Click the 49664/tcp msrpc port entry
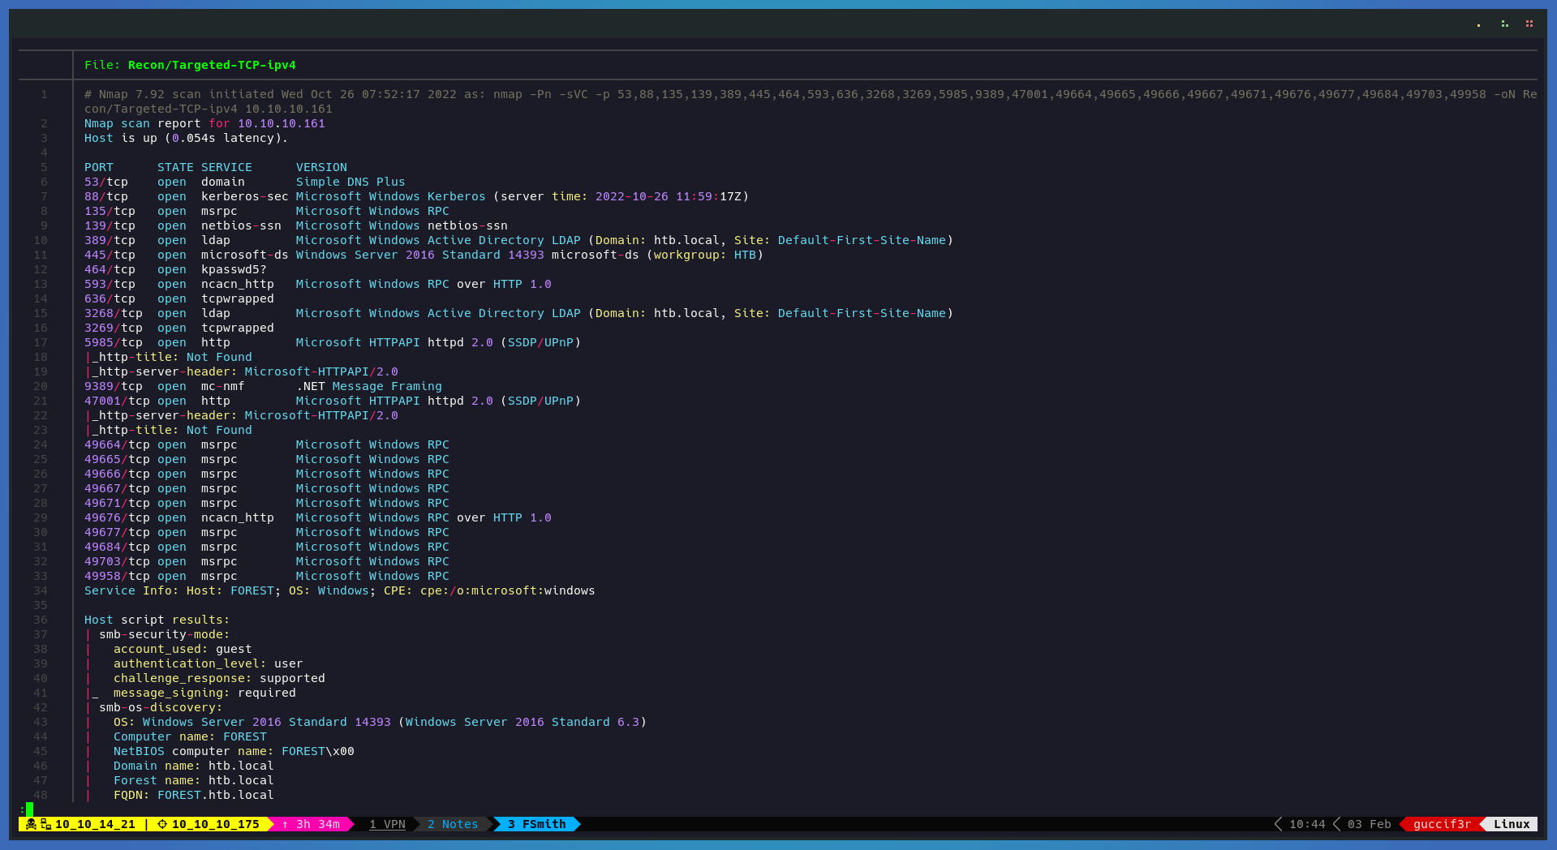 pyautogui.click(x=117, y=444)
